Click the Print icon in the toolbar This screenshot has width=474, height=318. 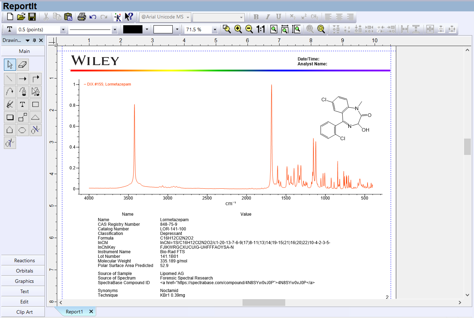82,17
